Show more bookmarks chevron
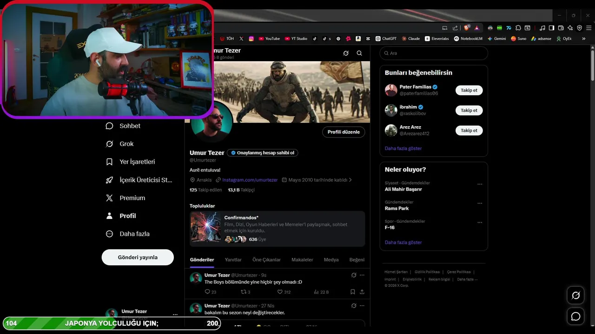 point(583,39)
